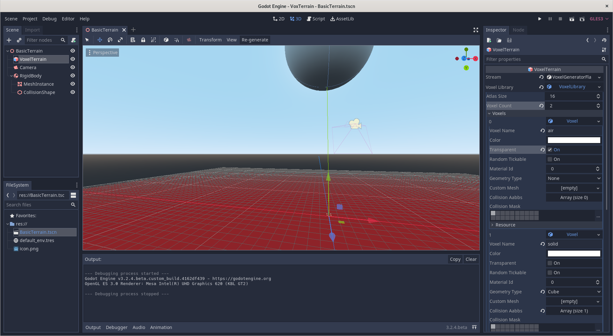Screen dimensions: 613x336
Task: Open the Geometry Type dropdown set to Cube
Action: (x=573, y=291)
